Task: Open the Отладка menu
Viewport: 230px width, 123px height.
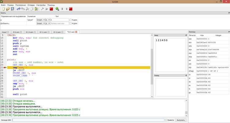Action: point(31,5)
